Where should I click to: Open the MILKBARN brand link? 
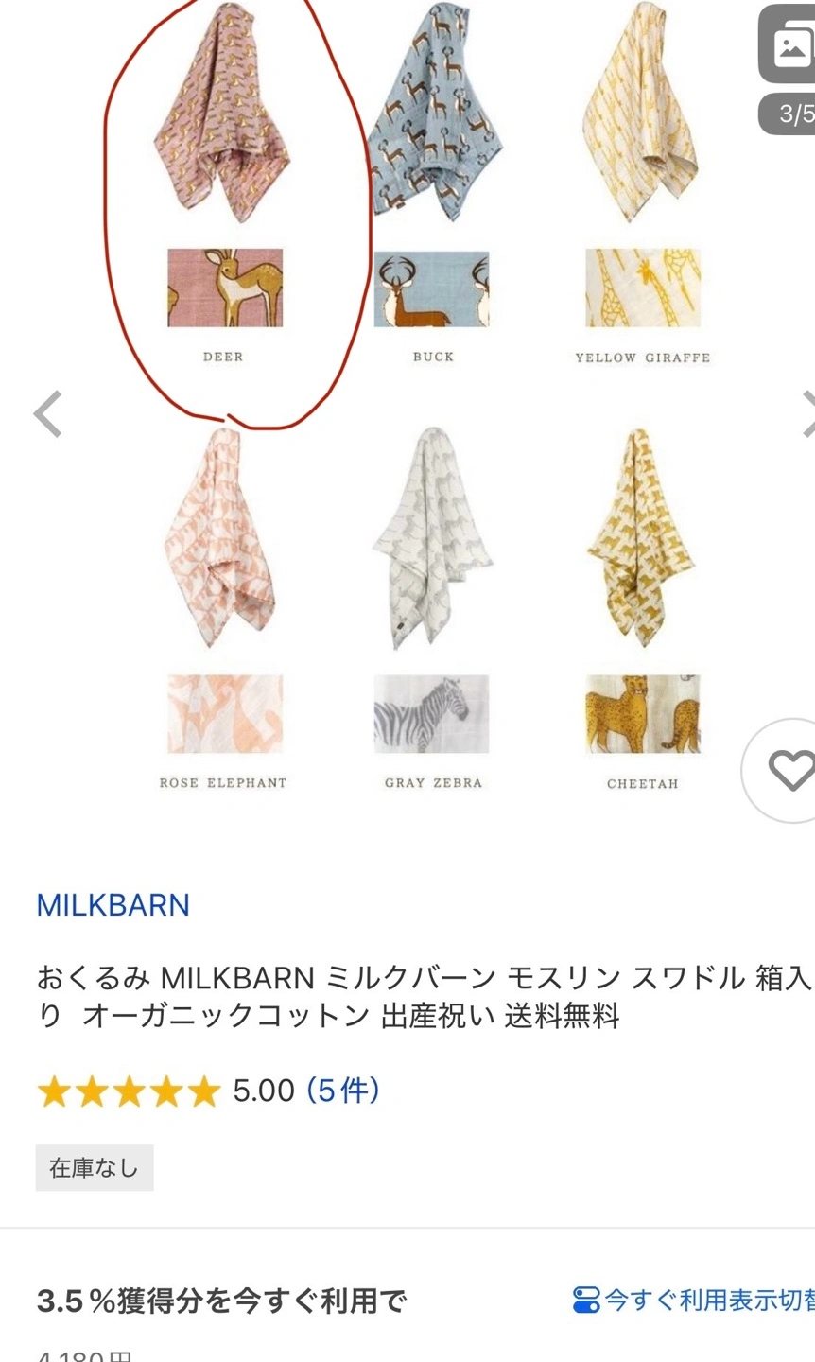click(113, 905)
